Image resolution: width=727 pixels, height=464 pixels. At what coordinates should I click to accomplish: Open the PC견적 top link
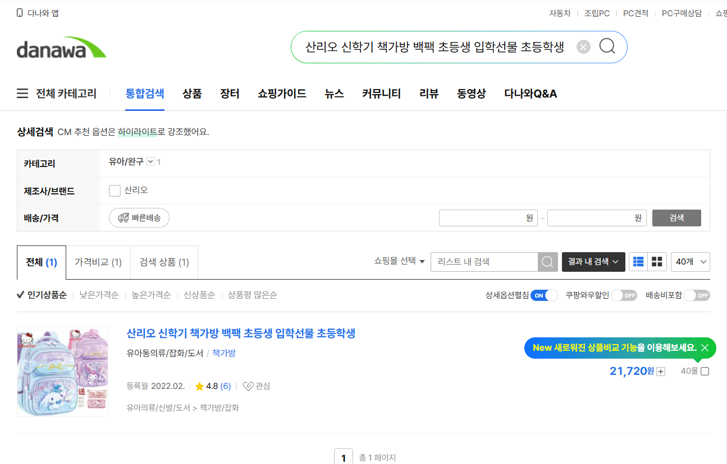pyautogui.click(x=635, y=13)
